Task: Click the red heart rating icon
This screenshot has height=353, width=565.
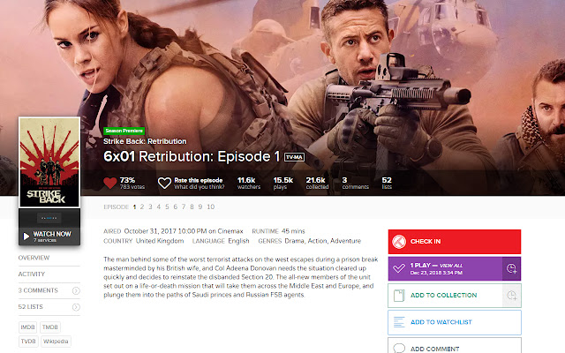Action: click(x=109, y=183)
